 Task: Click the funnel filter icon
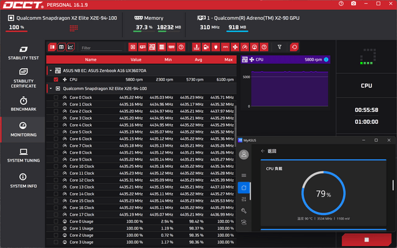coord(279,47)
